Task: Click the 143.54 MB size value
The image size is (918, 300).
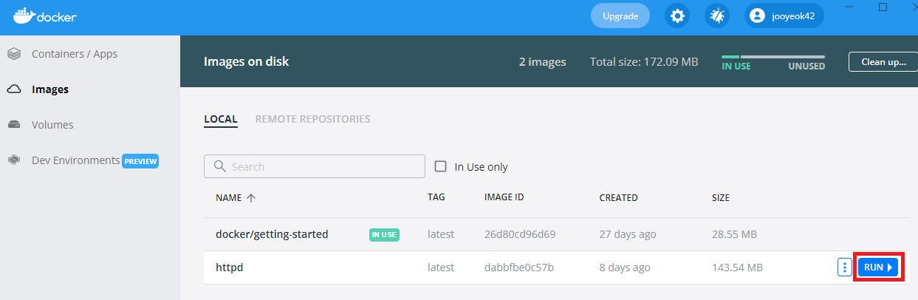Action: pyautogui.click(x=737, y=267)
